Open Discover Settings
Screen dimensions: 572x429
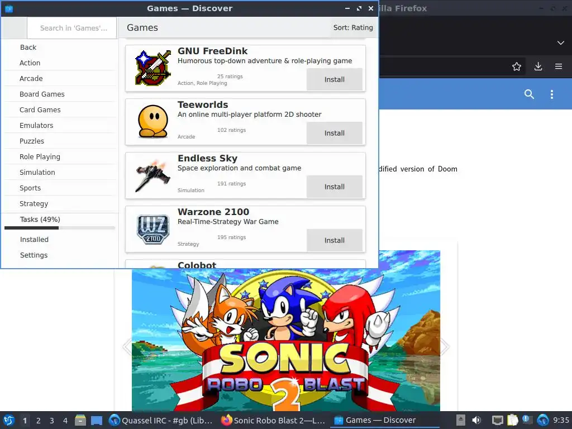pos(60,255)
